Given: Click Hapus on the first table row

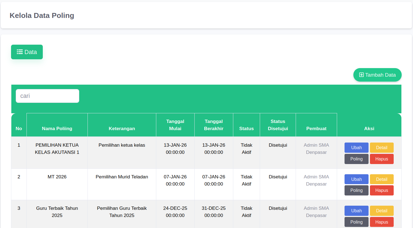Looking at the screenshot, I should [x=382, y=159].
